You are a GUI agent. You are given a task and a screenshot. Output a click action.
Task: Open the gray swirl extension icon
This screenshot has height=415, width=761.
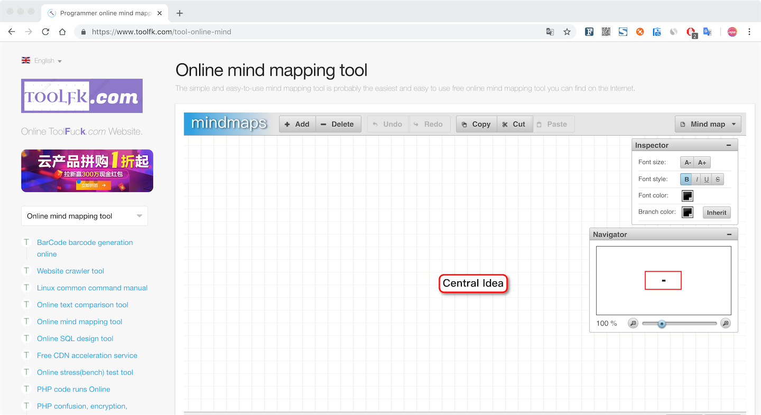tap(674, 32)
